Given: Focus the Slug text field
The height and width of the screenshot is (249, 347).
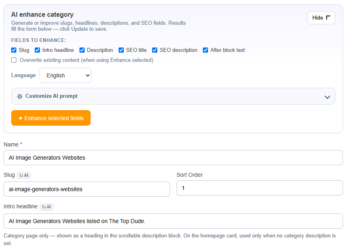Looking at the screenshot, I should click(x=87, y=189).
